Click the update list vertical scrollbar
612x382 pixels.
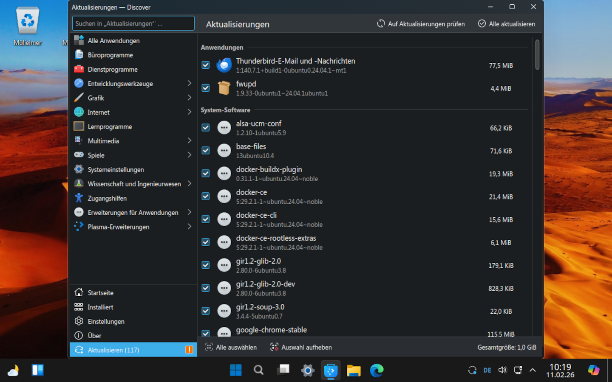tap(537, 55)
